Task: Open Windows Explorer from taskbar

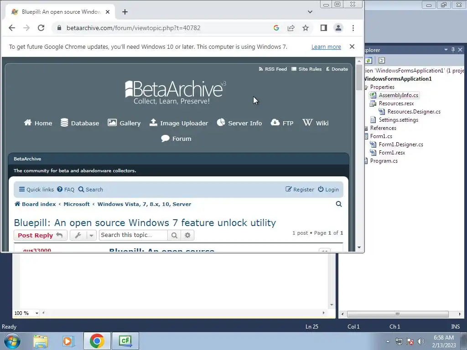Action: tap(41, 341)
